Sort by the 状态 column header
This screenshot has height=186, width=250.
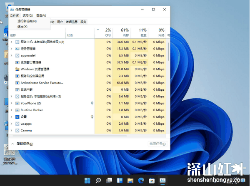point(80,33)
